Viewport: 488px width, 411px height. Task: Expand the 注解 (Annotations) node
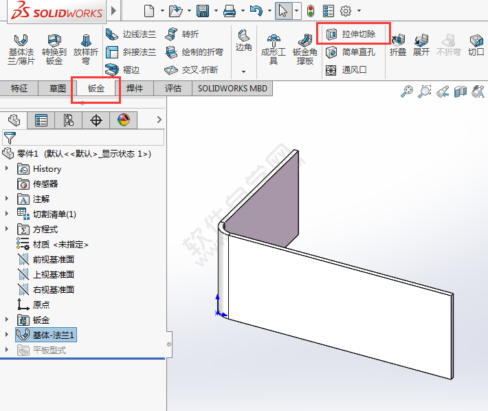coord(7,198)
